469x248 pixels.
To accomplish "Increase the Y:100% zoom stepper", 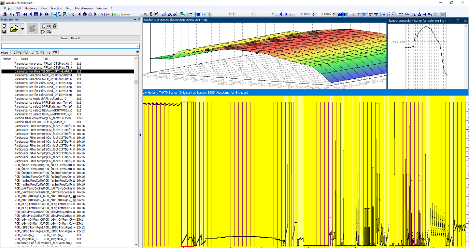I will (x=334, y=13).
